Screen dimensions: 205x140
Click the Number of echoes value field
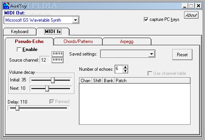click(x=119, y=69)
